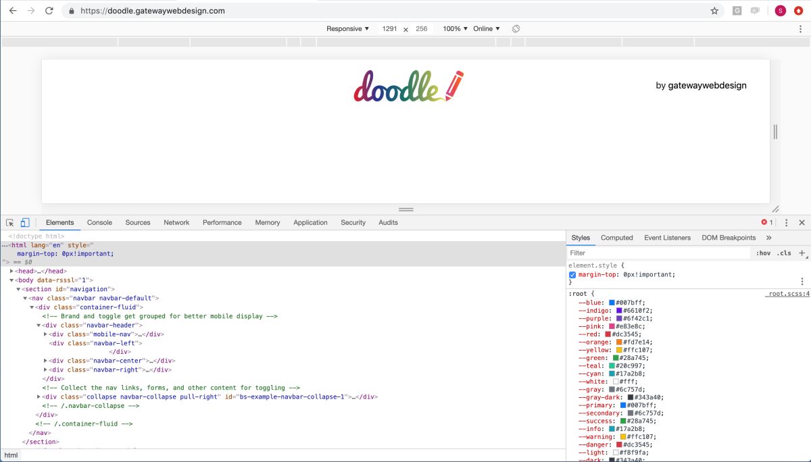Uncheck the margin-top property checkbox
811x462 pixels.
pos(572,275)
